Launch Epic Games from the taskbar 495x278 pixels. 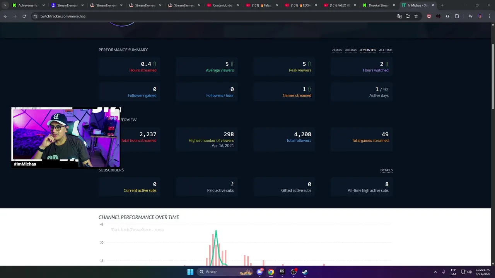click(282, 272)
